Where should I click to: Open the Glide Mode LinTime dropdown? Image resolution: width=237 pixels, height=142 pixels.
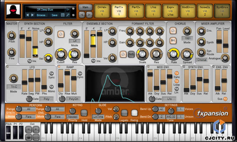pos(98,117)
